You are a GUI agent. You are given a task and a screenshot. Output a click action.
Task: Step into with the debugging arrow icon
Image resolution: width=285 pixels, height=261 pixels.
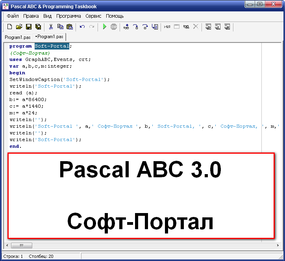[135, 27]
